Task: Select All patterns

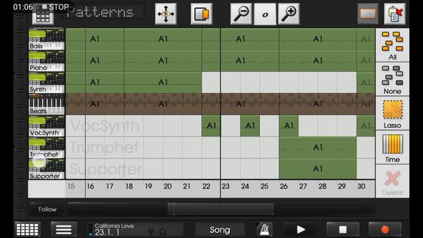Action: click(x=393, y=45)
